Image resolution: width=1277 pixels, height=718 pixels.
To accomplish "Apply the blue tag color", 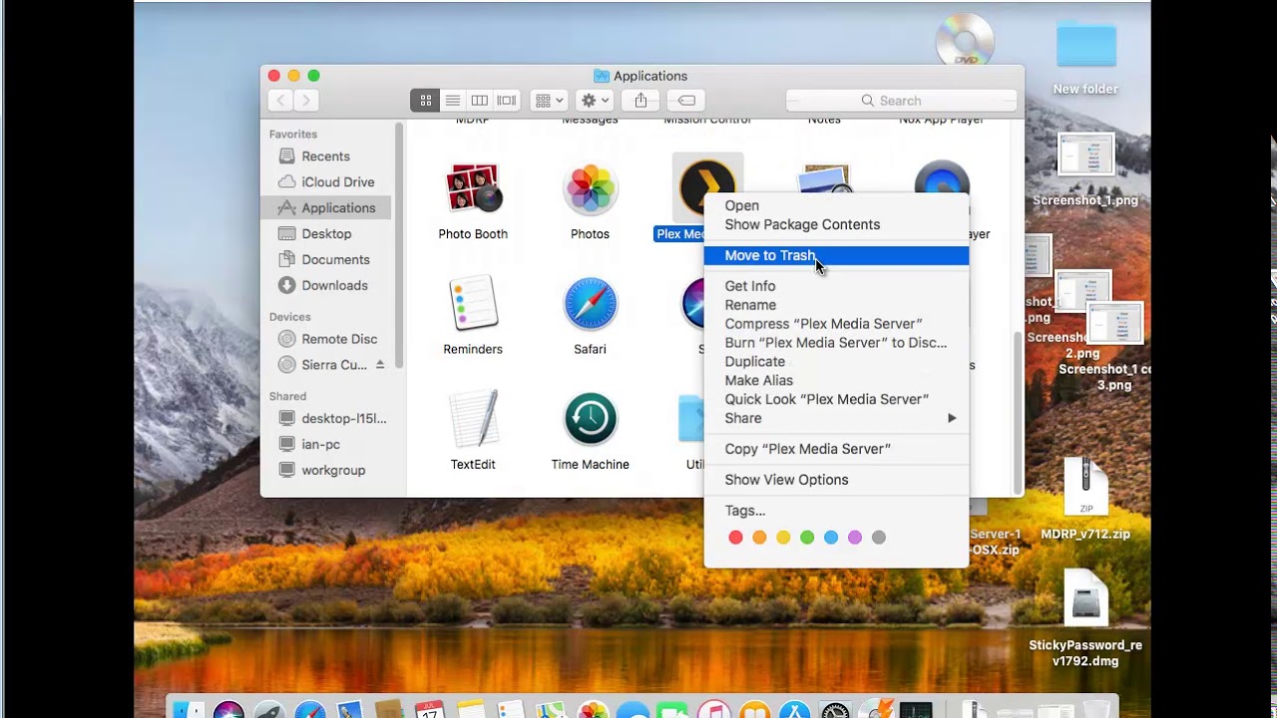I will click(x=831, y=538).
